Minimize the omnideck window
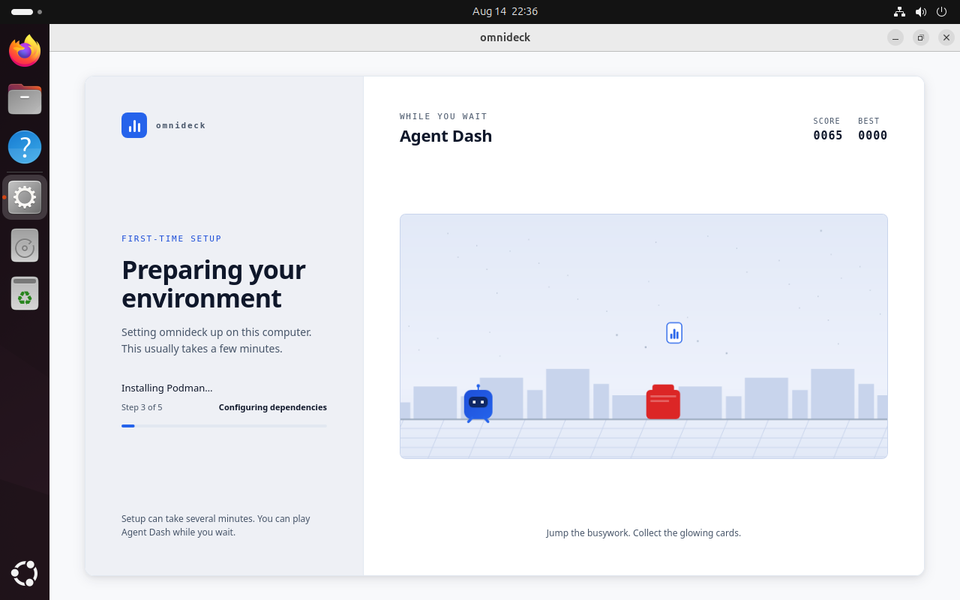 tap(895, 37)
